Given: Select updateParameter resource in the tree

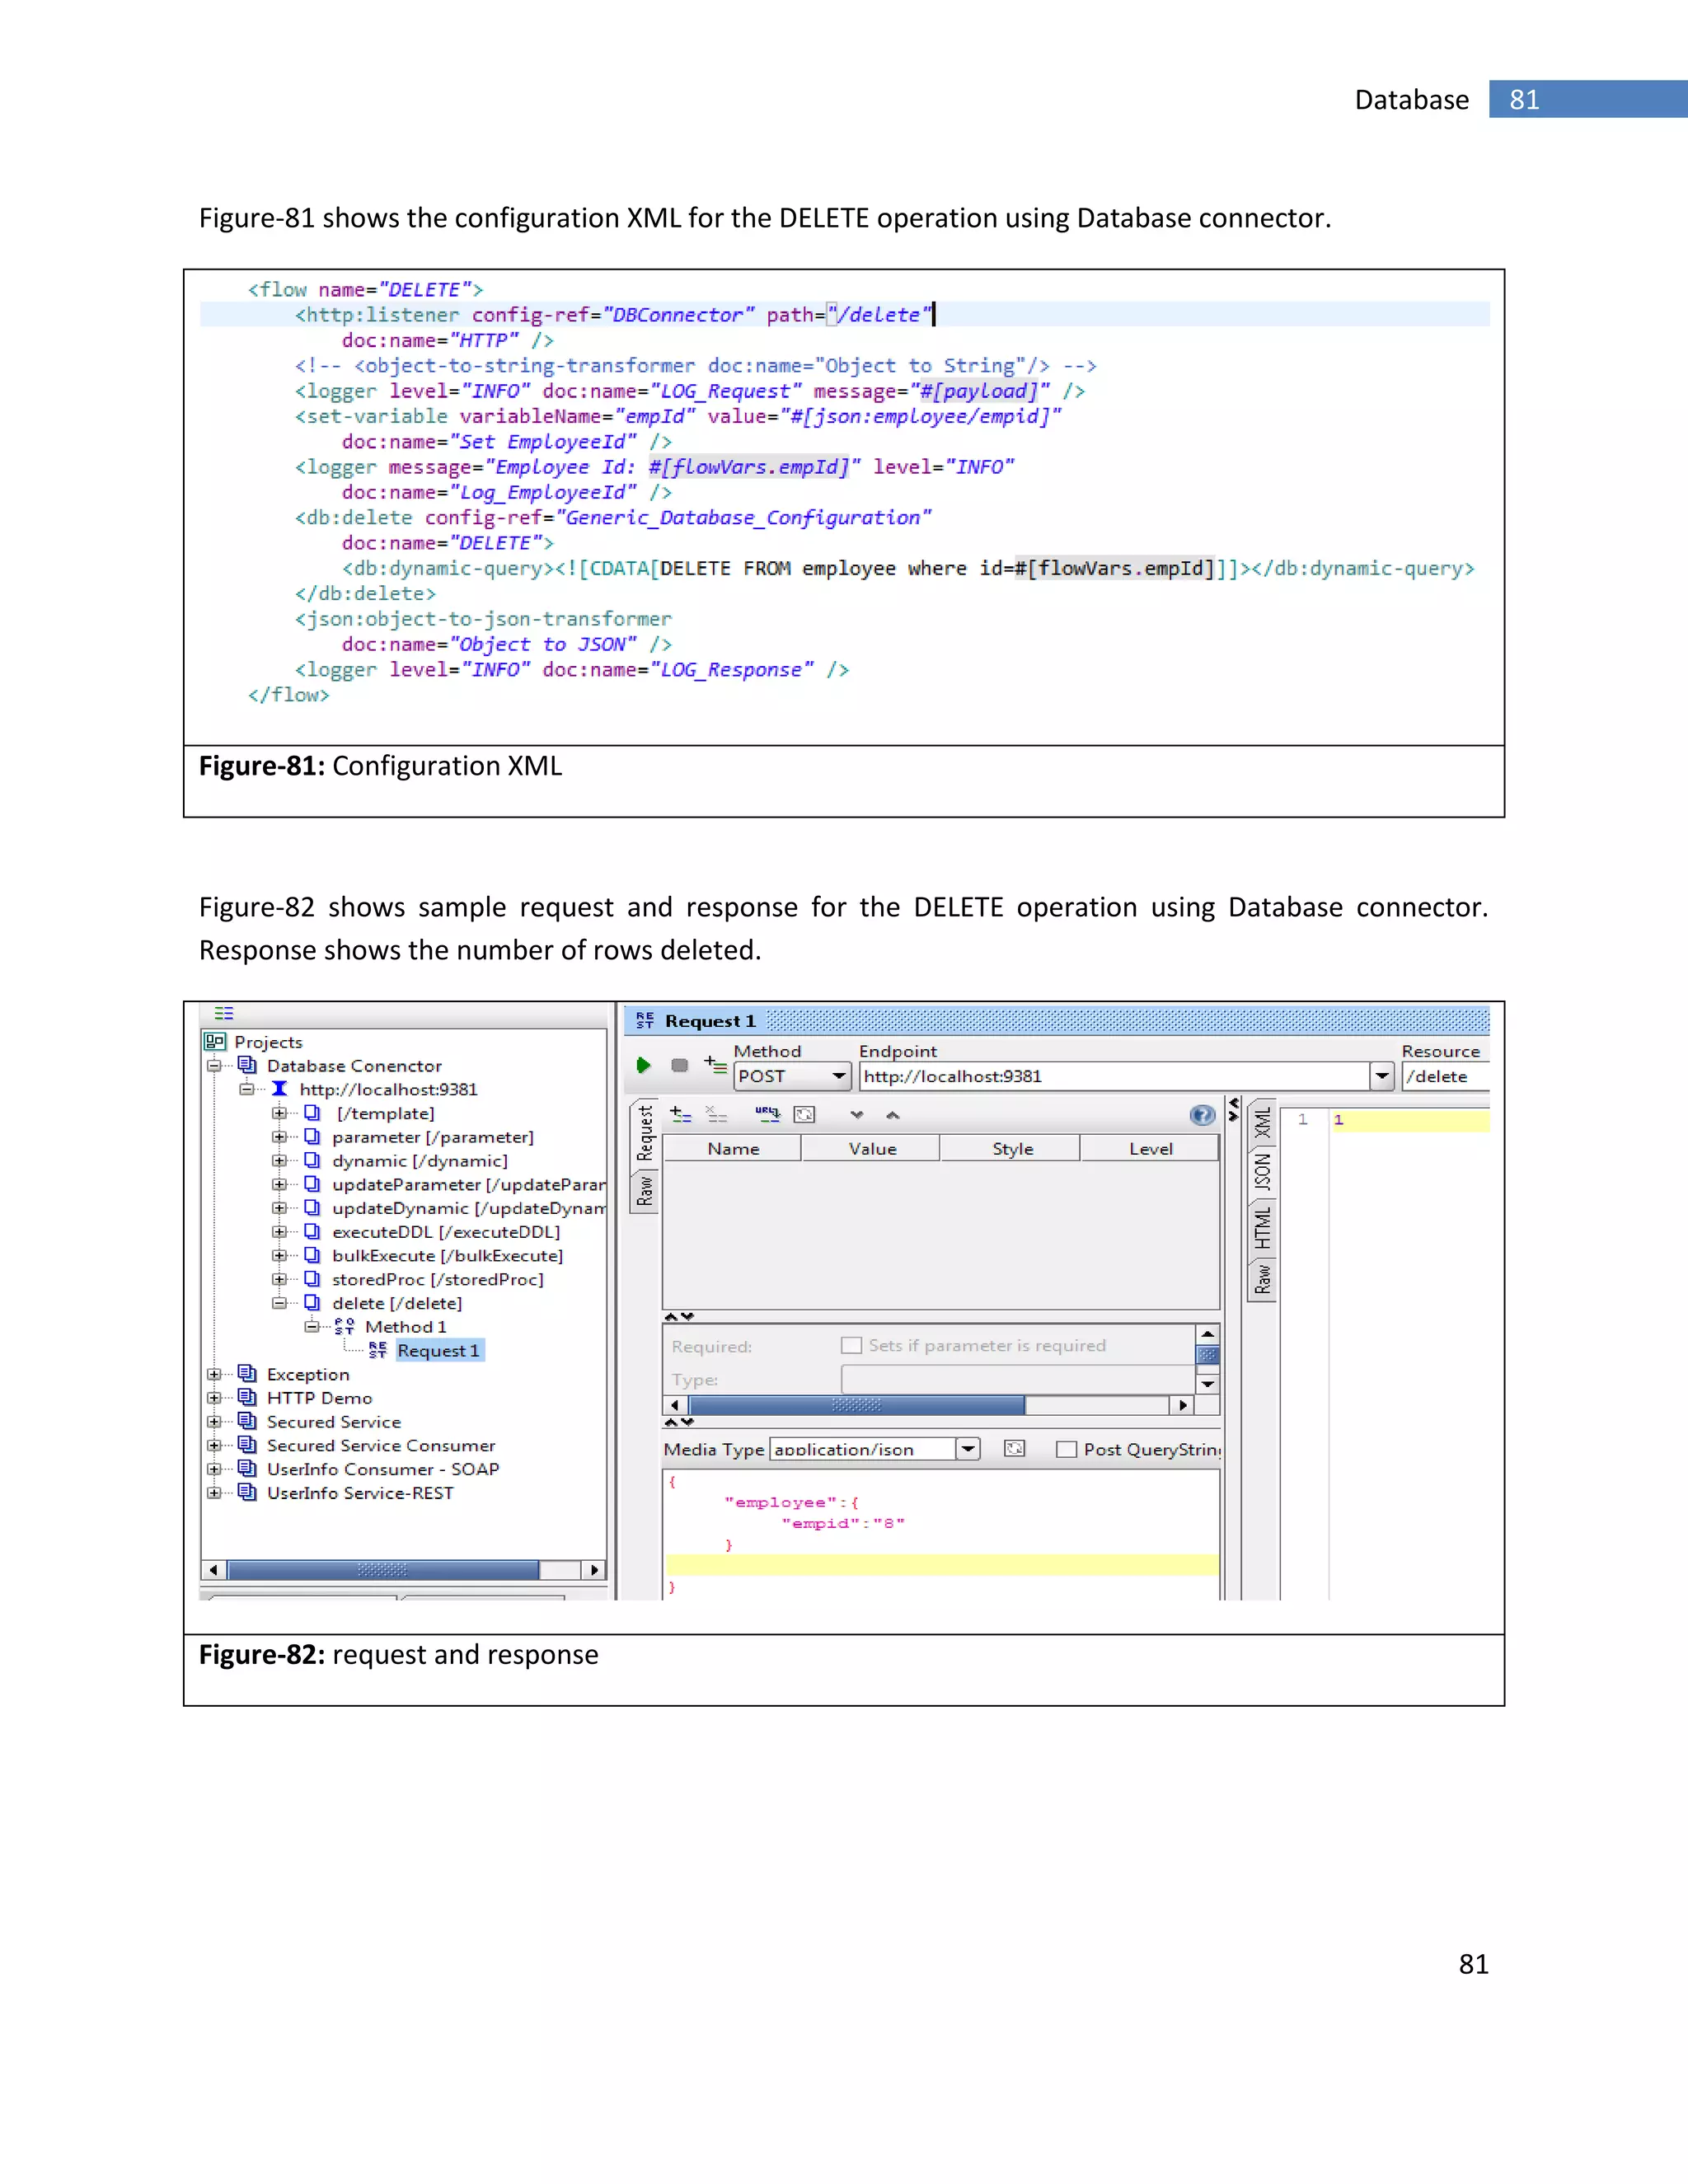Looking at the screenshot, I should [x=469, y=1184].
